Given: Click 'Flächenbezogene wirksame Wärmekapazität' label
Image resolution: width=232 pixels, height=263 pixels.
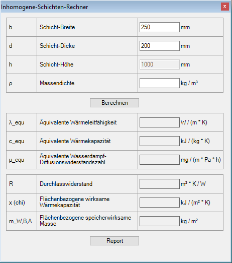Looking at the screenshot, I should (75, 202).
